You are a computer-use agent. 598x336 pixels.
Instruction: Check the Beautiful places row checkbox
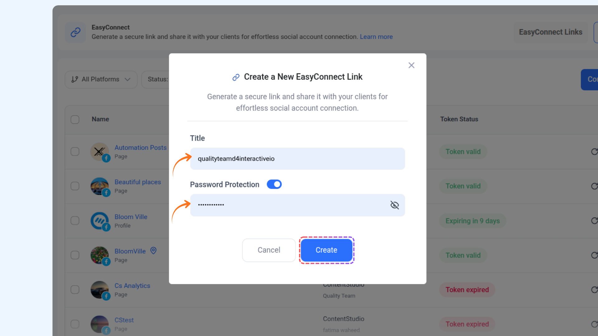click(75, 186)
